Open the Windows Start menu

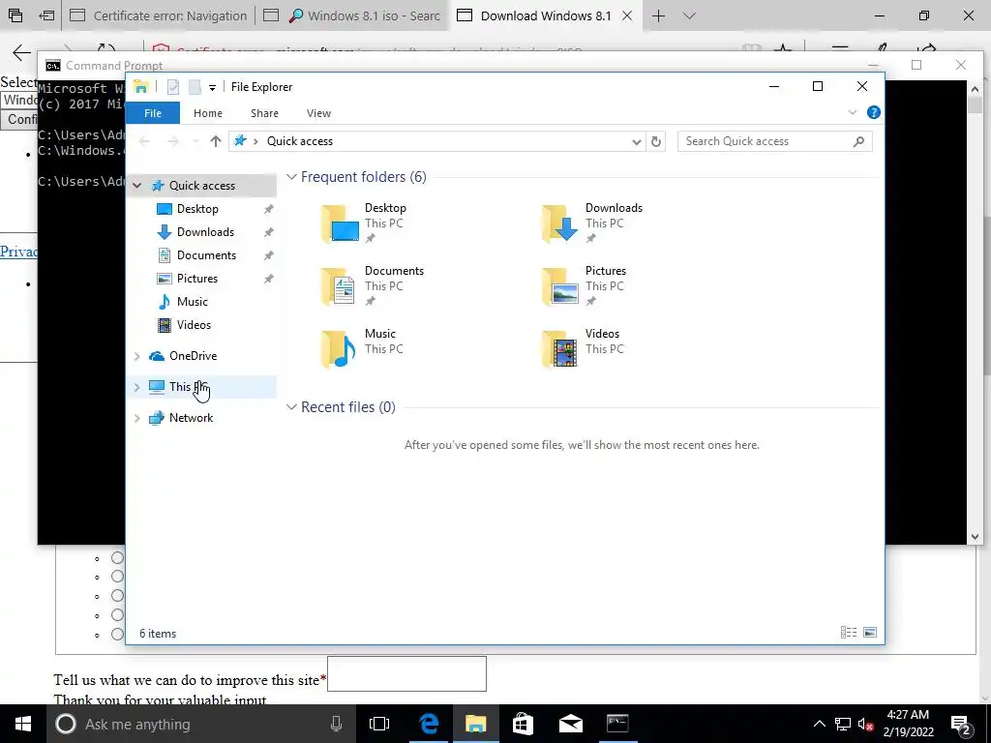(23, 724)
